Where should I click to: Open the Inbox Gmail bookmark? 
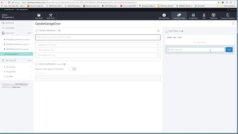(17, 6)
